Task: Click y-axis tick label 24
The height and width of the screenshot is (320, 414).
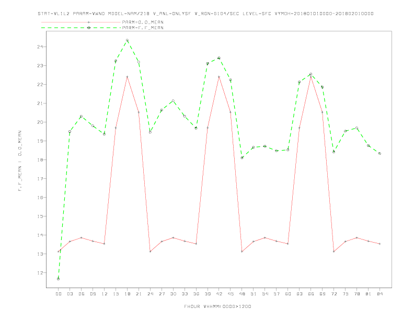Action: 40,47
